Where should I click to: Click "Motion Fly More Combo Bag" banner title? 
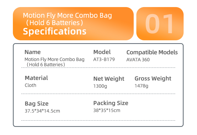(67, 15)
